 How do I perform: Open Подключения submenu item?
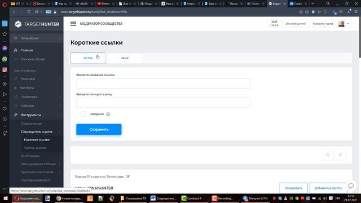click(x=32, y=123)
